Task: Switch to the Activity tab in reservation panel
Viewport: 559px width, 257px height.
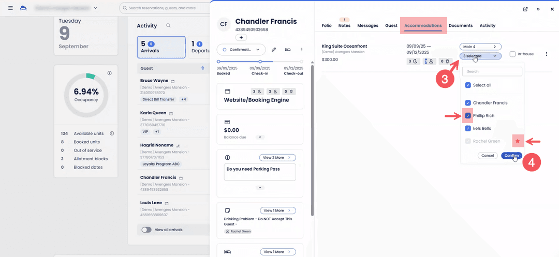Action: pos(488,26)
